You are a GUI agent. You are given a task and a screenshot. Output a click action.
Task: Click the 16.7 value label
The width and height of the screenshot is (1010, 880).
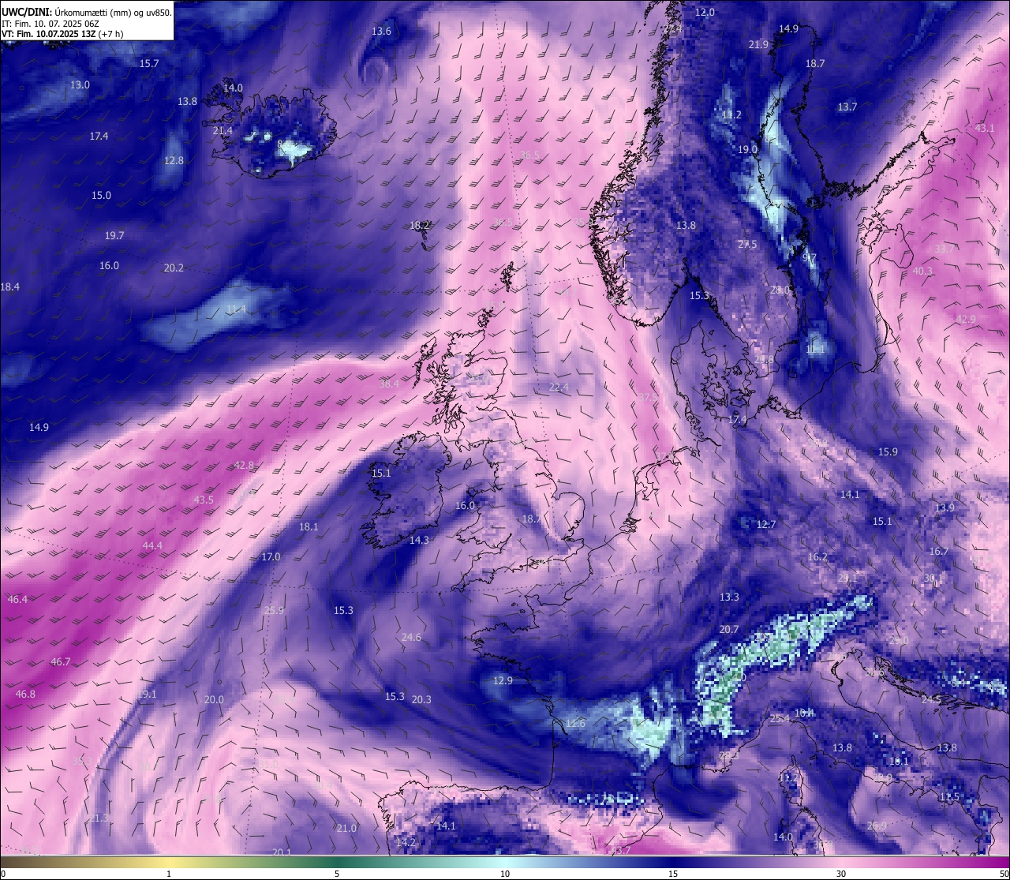pos(938,551)
